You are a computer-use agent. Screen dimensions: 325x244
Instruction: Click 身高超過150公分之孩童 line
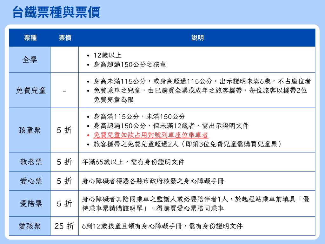click(130, 64)
